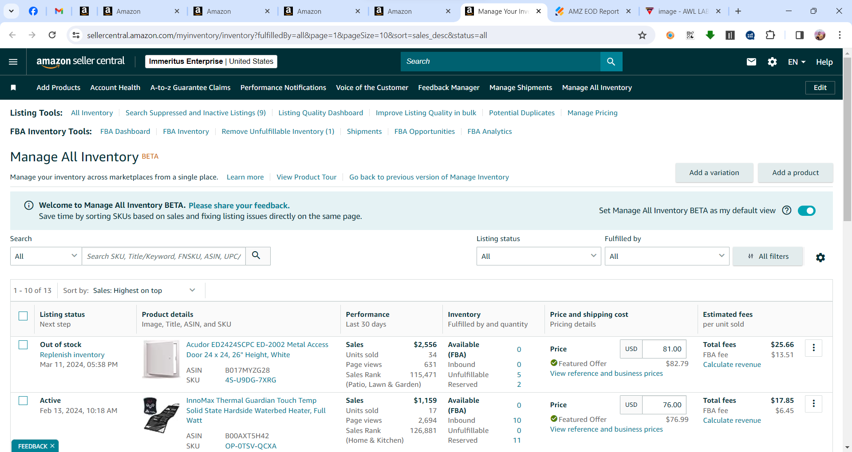This screenshot has height=452, width=852.
Task: Open the Chrome profile avatar
Action: pyautogui.click(x=820, y=35)
